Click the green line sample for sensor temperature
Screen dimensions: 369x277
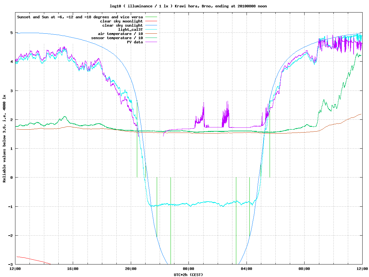[151, 38]
